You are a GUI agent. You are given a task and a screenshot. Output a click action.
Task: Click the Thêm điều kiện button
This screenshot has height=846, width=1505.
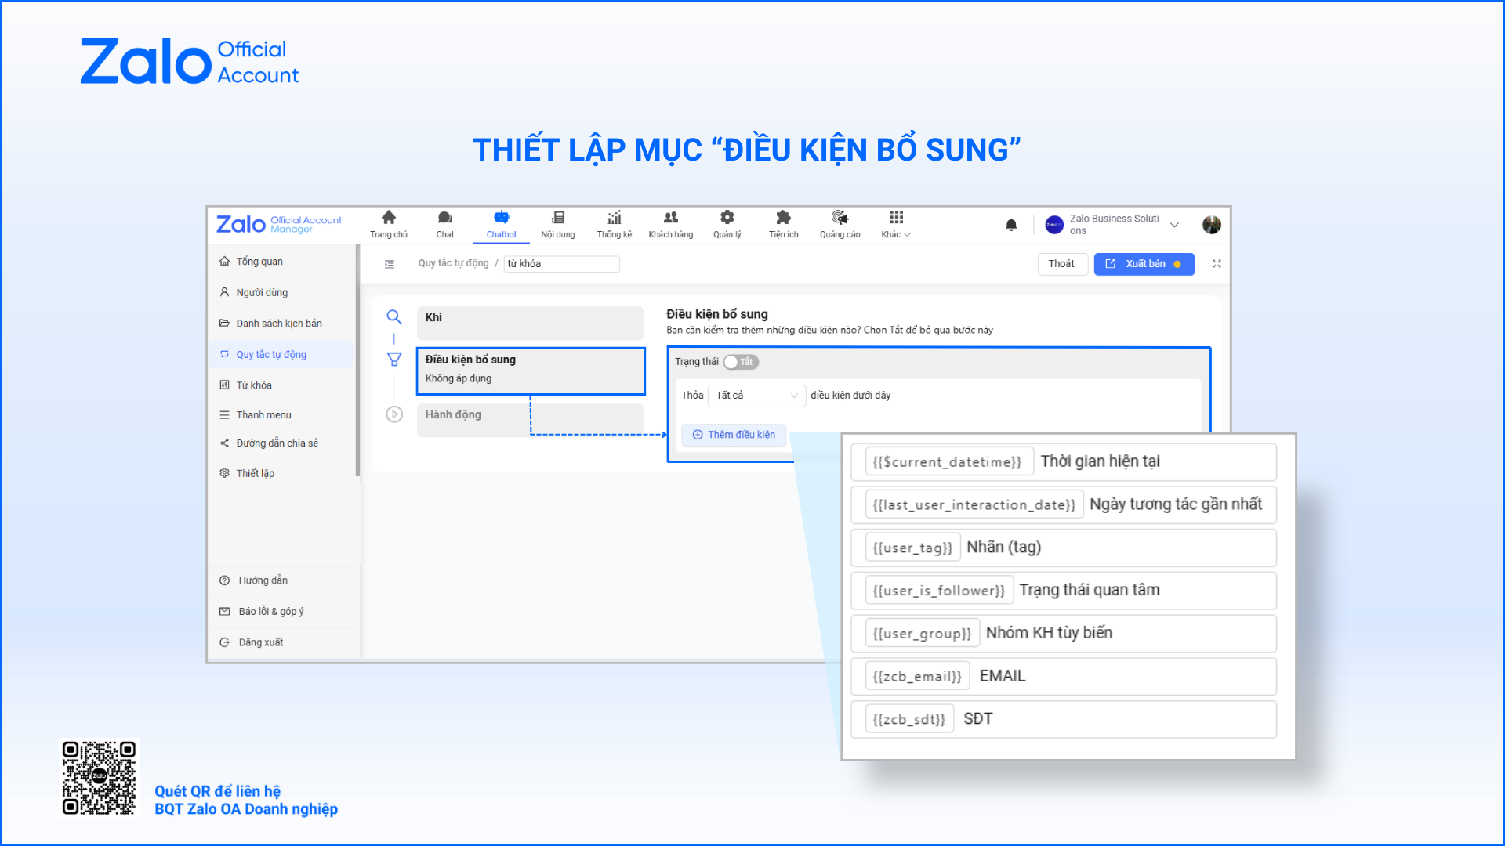(x=734, y=435)
